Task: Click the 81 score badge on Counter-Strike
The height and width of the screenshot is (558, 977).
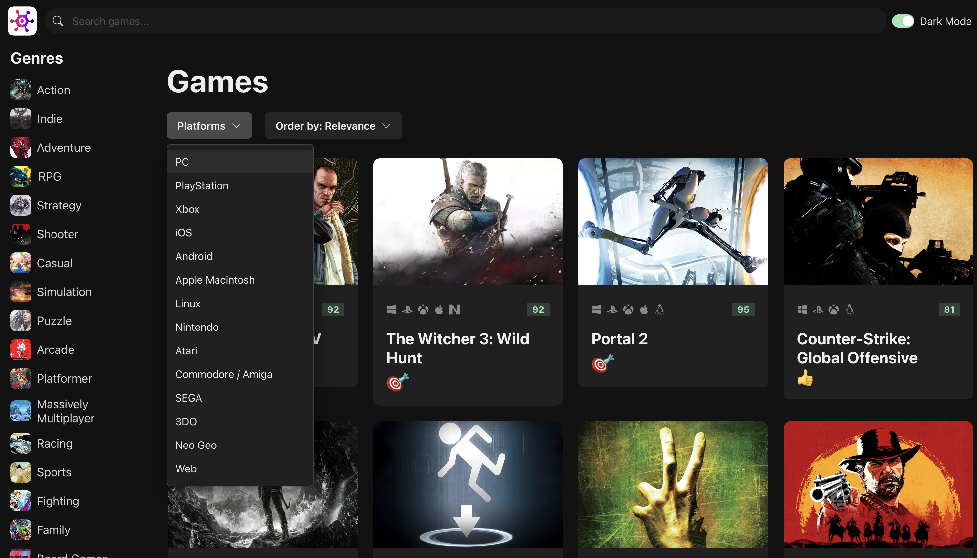Action: click(949, 309)
